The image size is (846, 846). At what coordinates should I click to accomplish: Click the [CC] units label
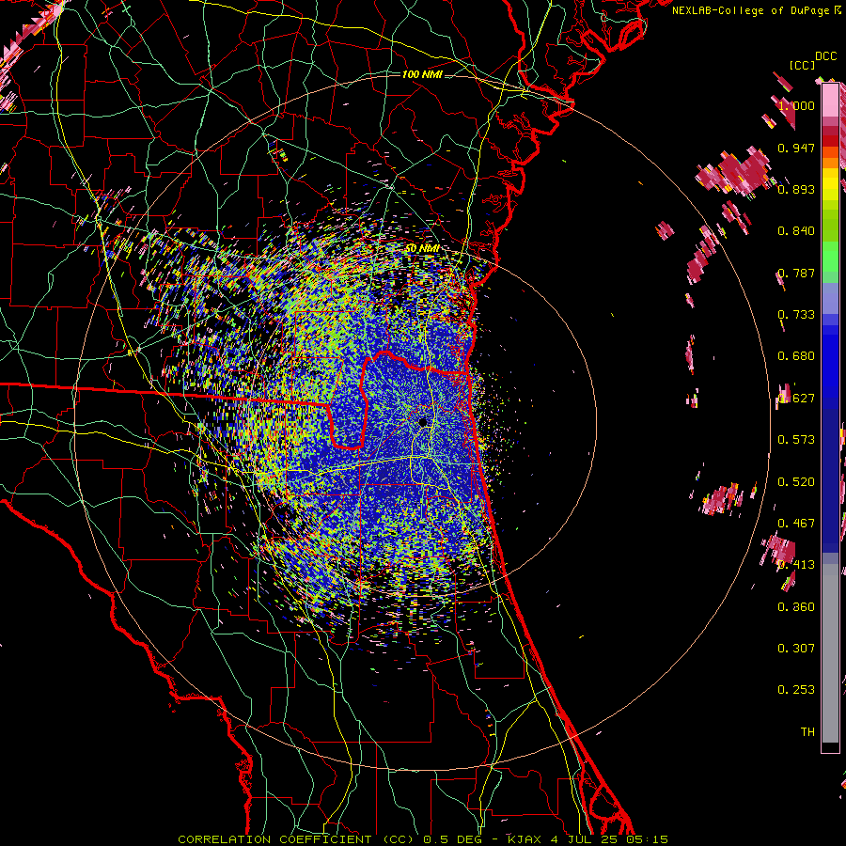tap(803, 65)
